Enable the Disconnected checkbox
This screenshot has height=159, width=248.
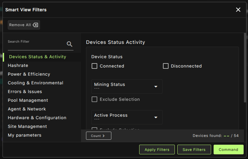(166, 66)
